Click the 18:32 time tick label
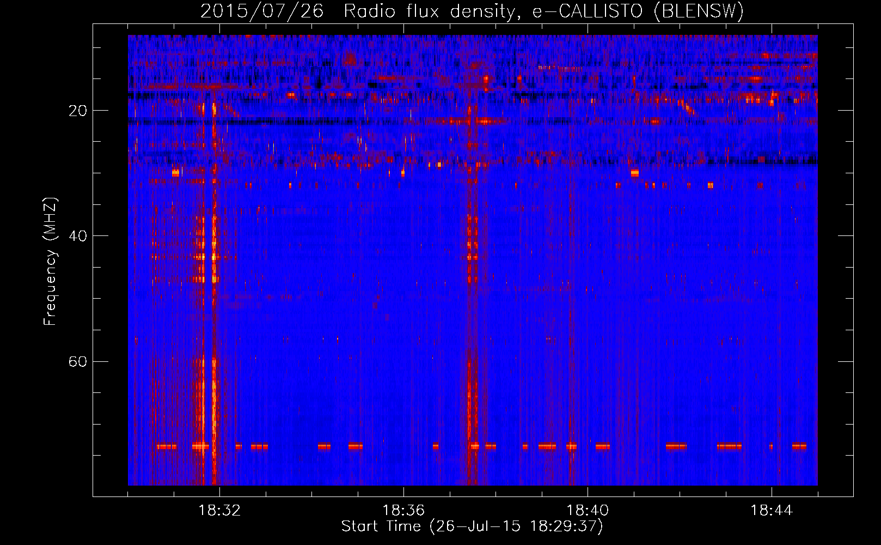881x545 pixels. pos(219,511)
